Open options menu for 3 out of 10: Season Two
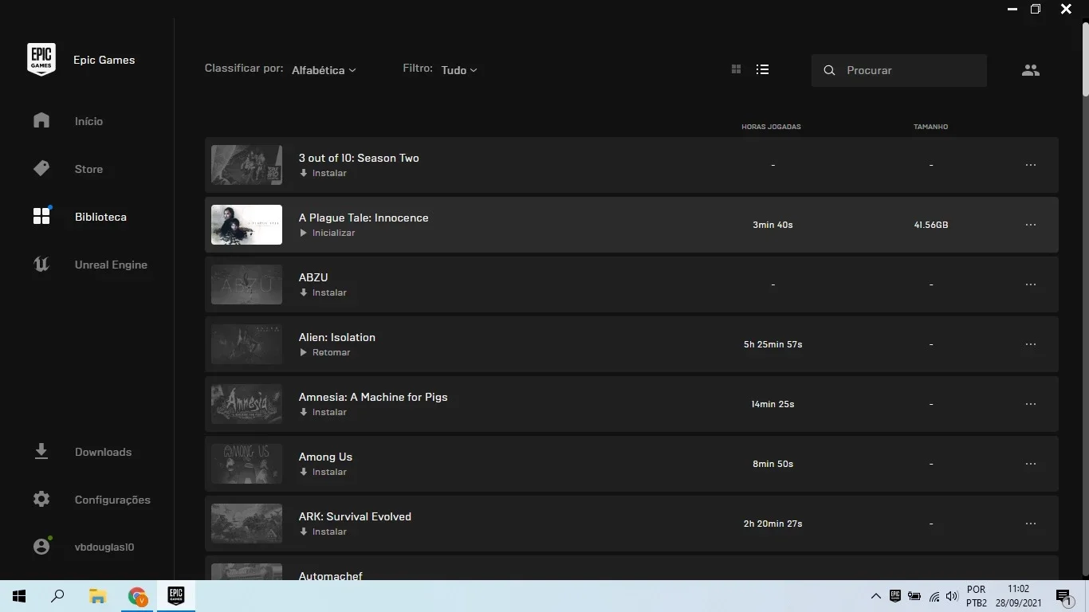 [1031, 165]
